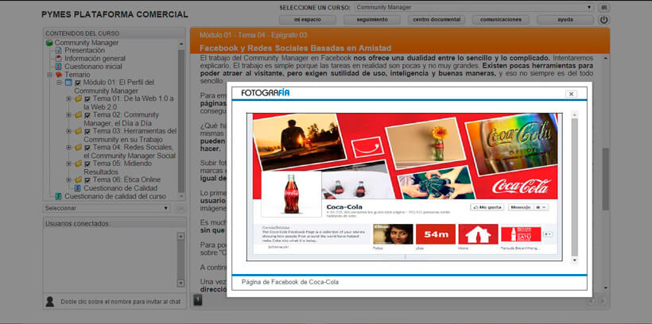Viewport: 652px width, 324px height.
Task: Click the Presentación document icon
Action: click(x=59, y=51)
